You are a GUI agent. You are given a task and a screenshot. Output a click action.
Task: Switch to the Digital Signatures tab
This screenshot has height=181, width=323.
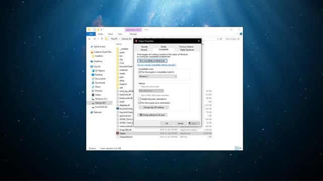(x=187, y=50)
